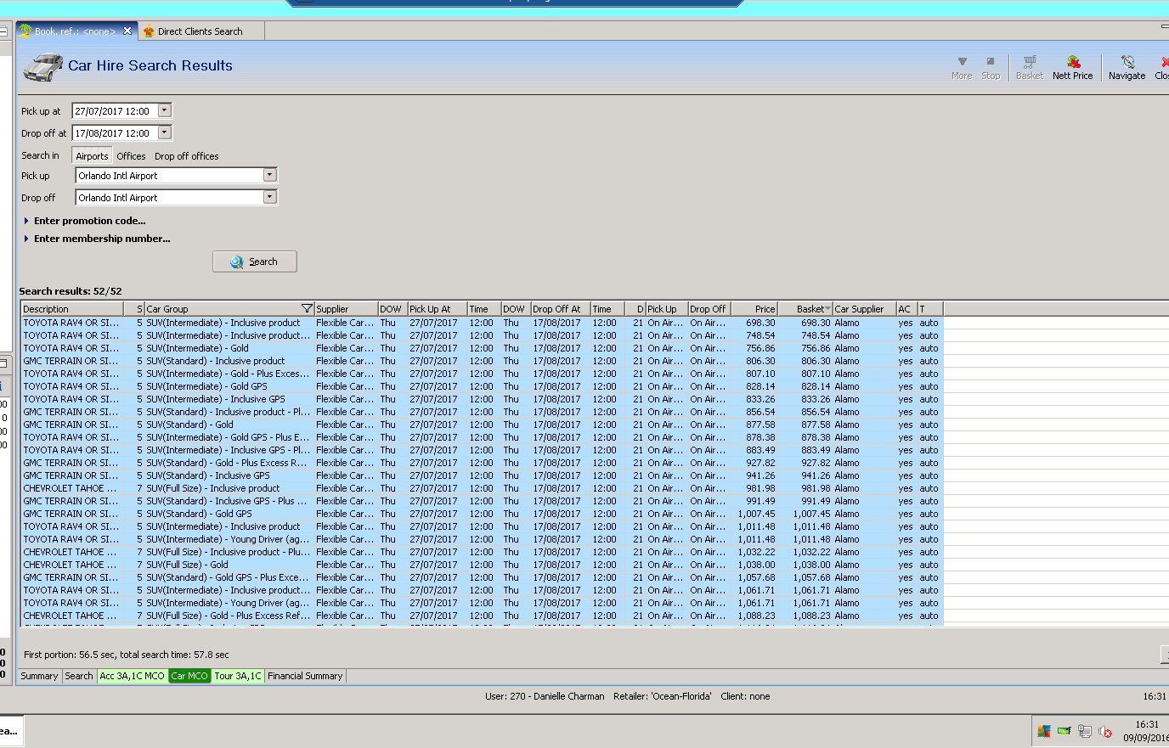Open the Acc 3A,1C MCO tab

tap(132, 676)
